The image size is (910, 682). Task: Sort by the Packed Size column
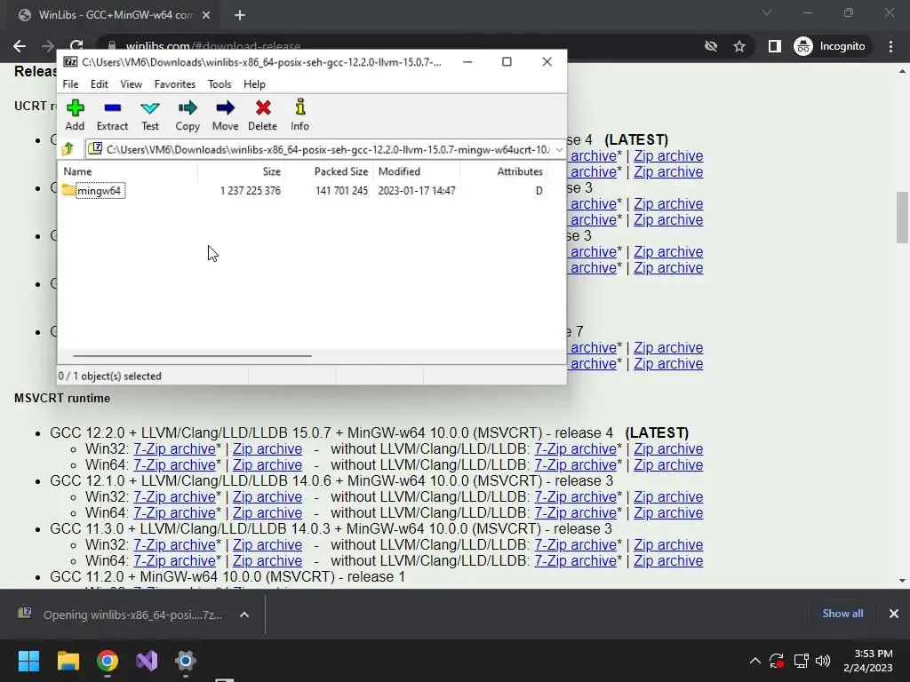(x=329, y=171)
